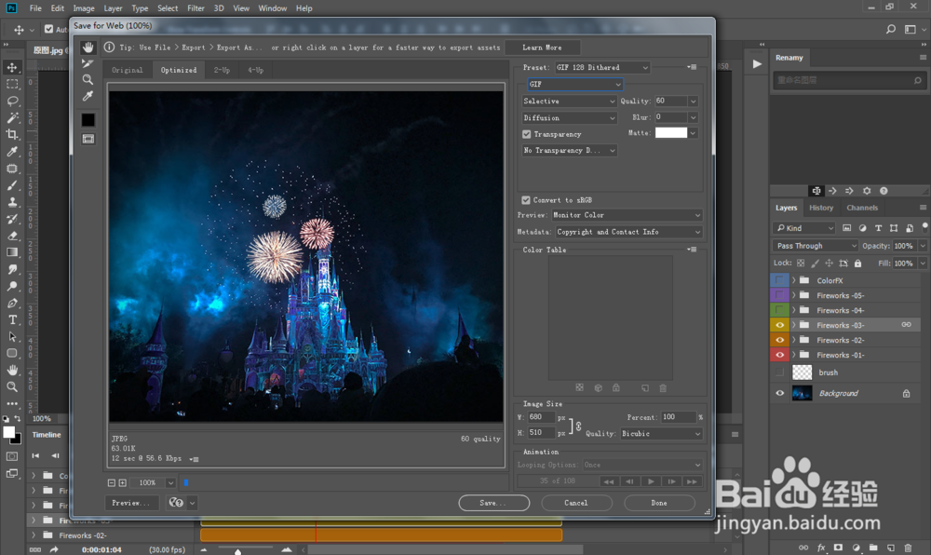Select the Hand tool in Save for Web
The image size is (931, 555).
(88, 47)
